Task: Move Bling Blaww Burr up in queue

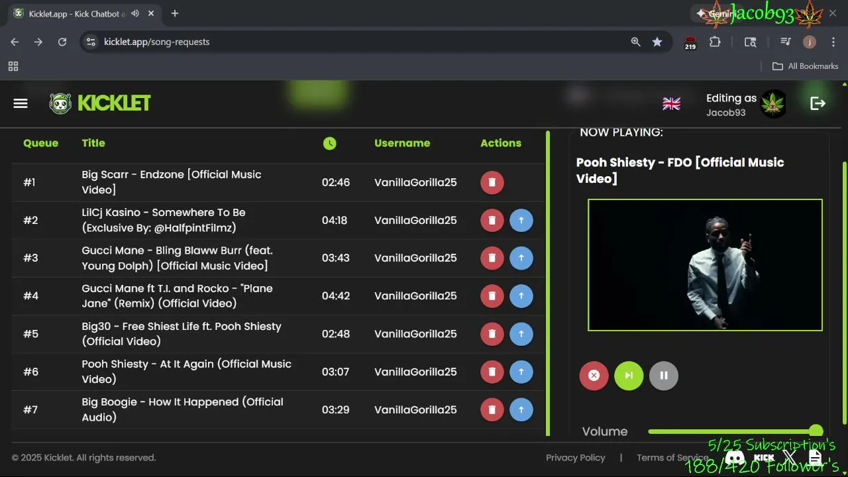Action: pyautogui.click(x=521, y=258)
